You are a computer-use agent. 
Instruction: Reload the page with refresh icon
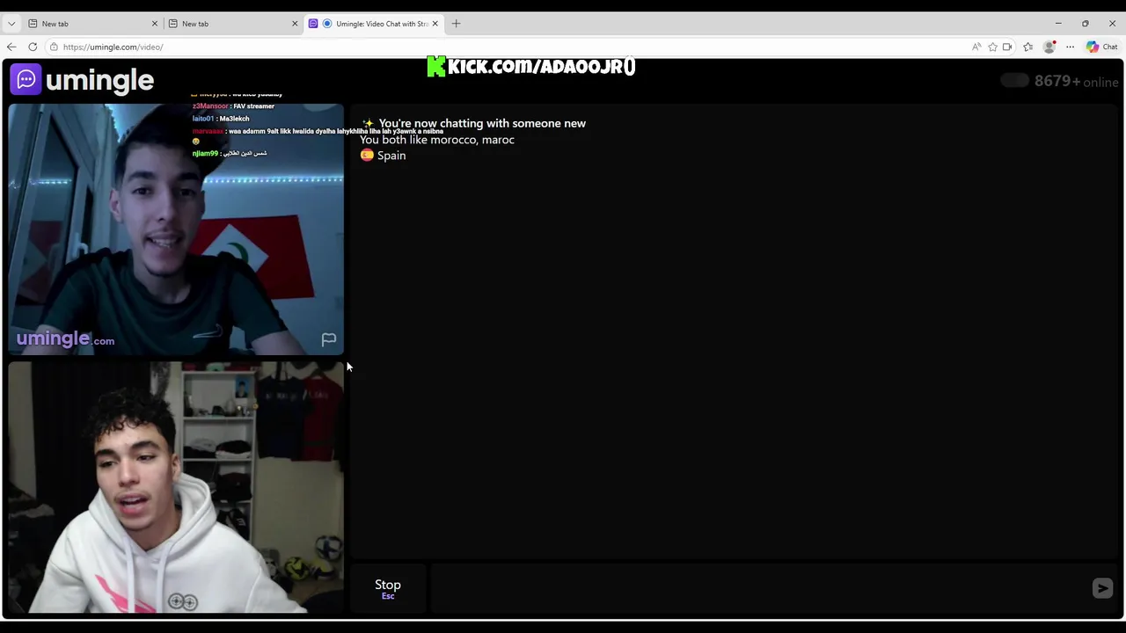coord(33,47)
